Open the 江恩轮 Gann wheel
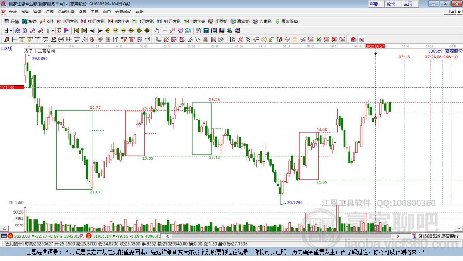Screen dimensions: 463x261 click(x=217, y=22)
